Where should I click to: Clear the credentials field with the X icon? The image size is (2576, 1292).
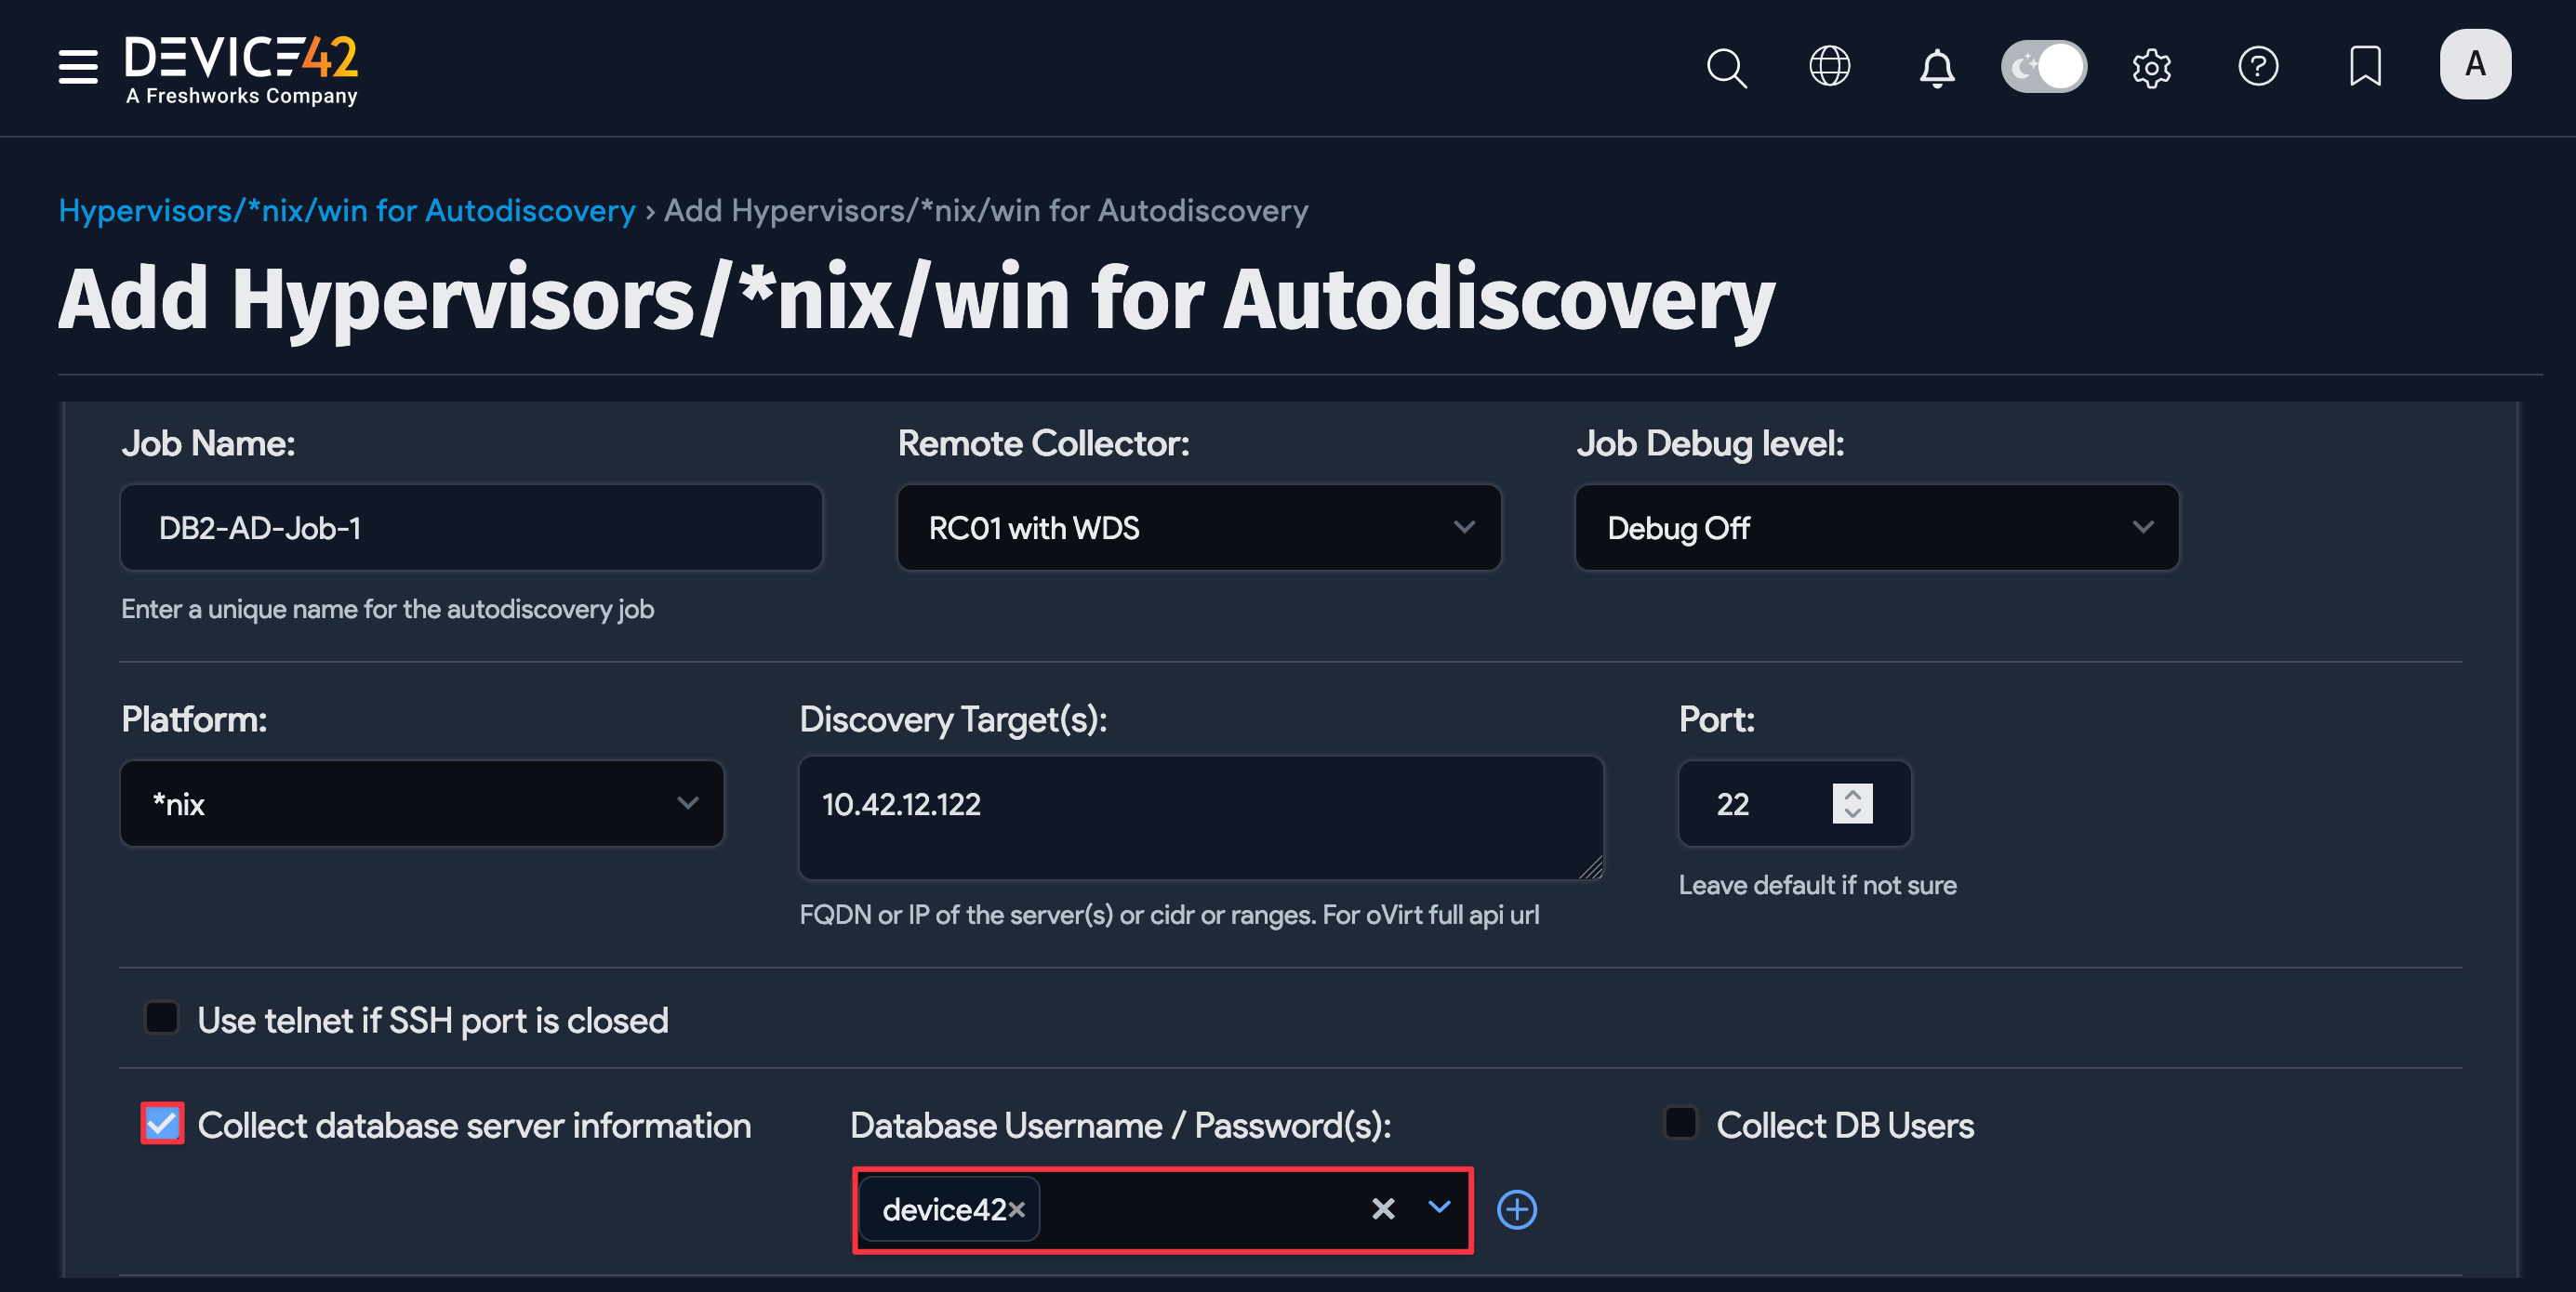tap(1383, 1209)
